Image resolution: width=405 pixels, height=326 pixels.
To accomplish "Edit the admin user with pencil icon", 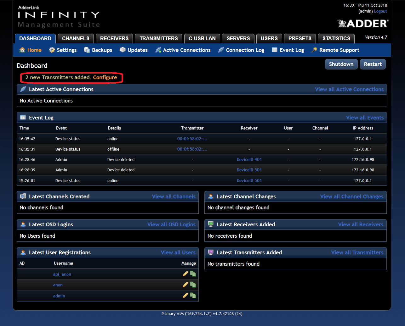I will click(185, 296).
